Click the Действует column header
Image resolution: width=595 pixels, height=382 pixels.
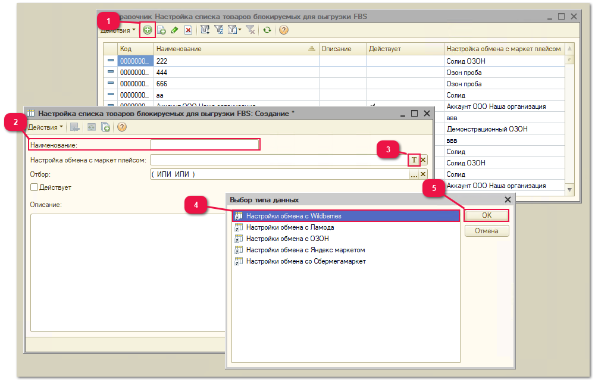pyautogui.click(x=405, y=49)
